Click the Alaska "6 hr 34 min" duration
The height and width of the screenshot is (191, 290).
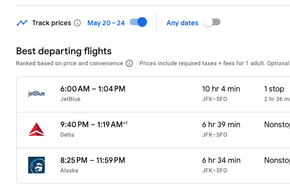[221, 160]
